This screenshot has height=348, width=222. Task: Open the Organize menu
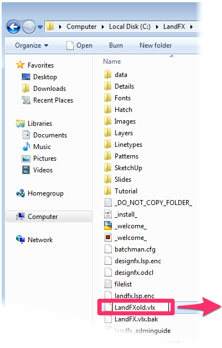click(x=32, y=45)
